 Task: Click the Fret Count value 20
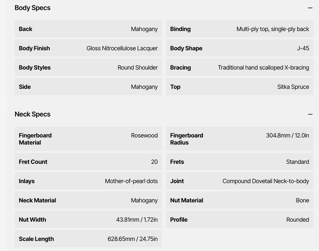point(154,162)
